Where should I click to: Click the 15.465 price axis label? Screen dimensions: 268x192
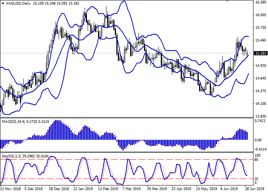[x=260, y=40]
